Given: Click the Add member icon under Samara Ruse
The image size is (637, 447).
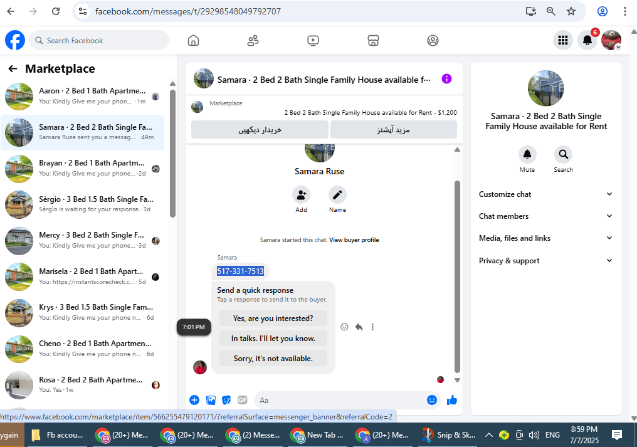Looking at the screenshot, I should pyautogui.click(x=301, y=195).
